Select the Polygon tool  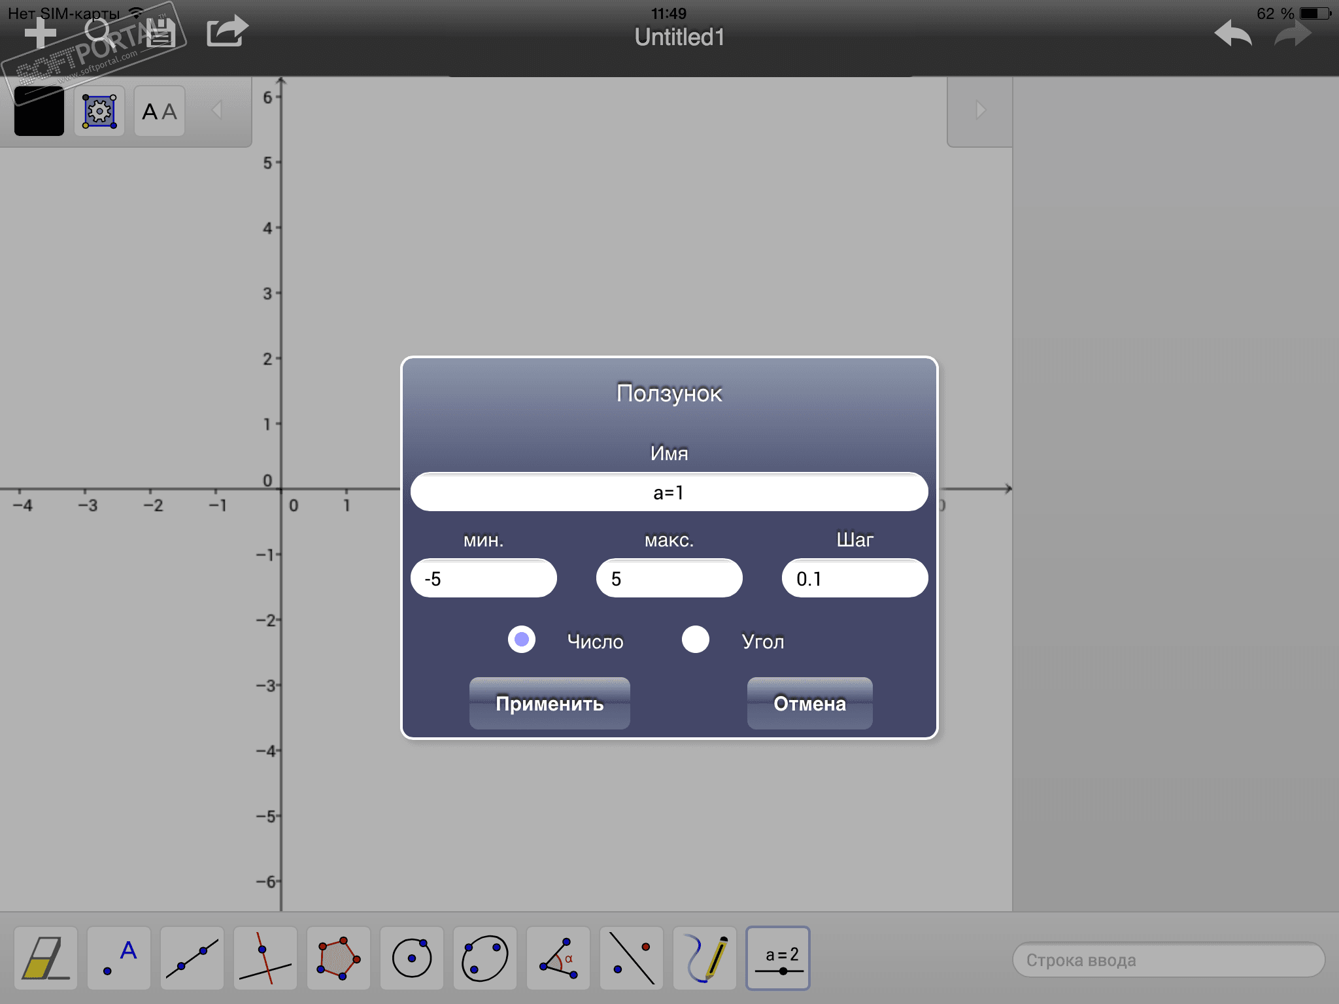tap(338, 958)
